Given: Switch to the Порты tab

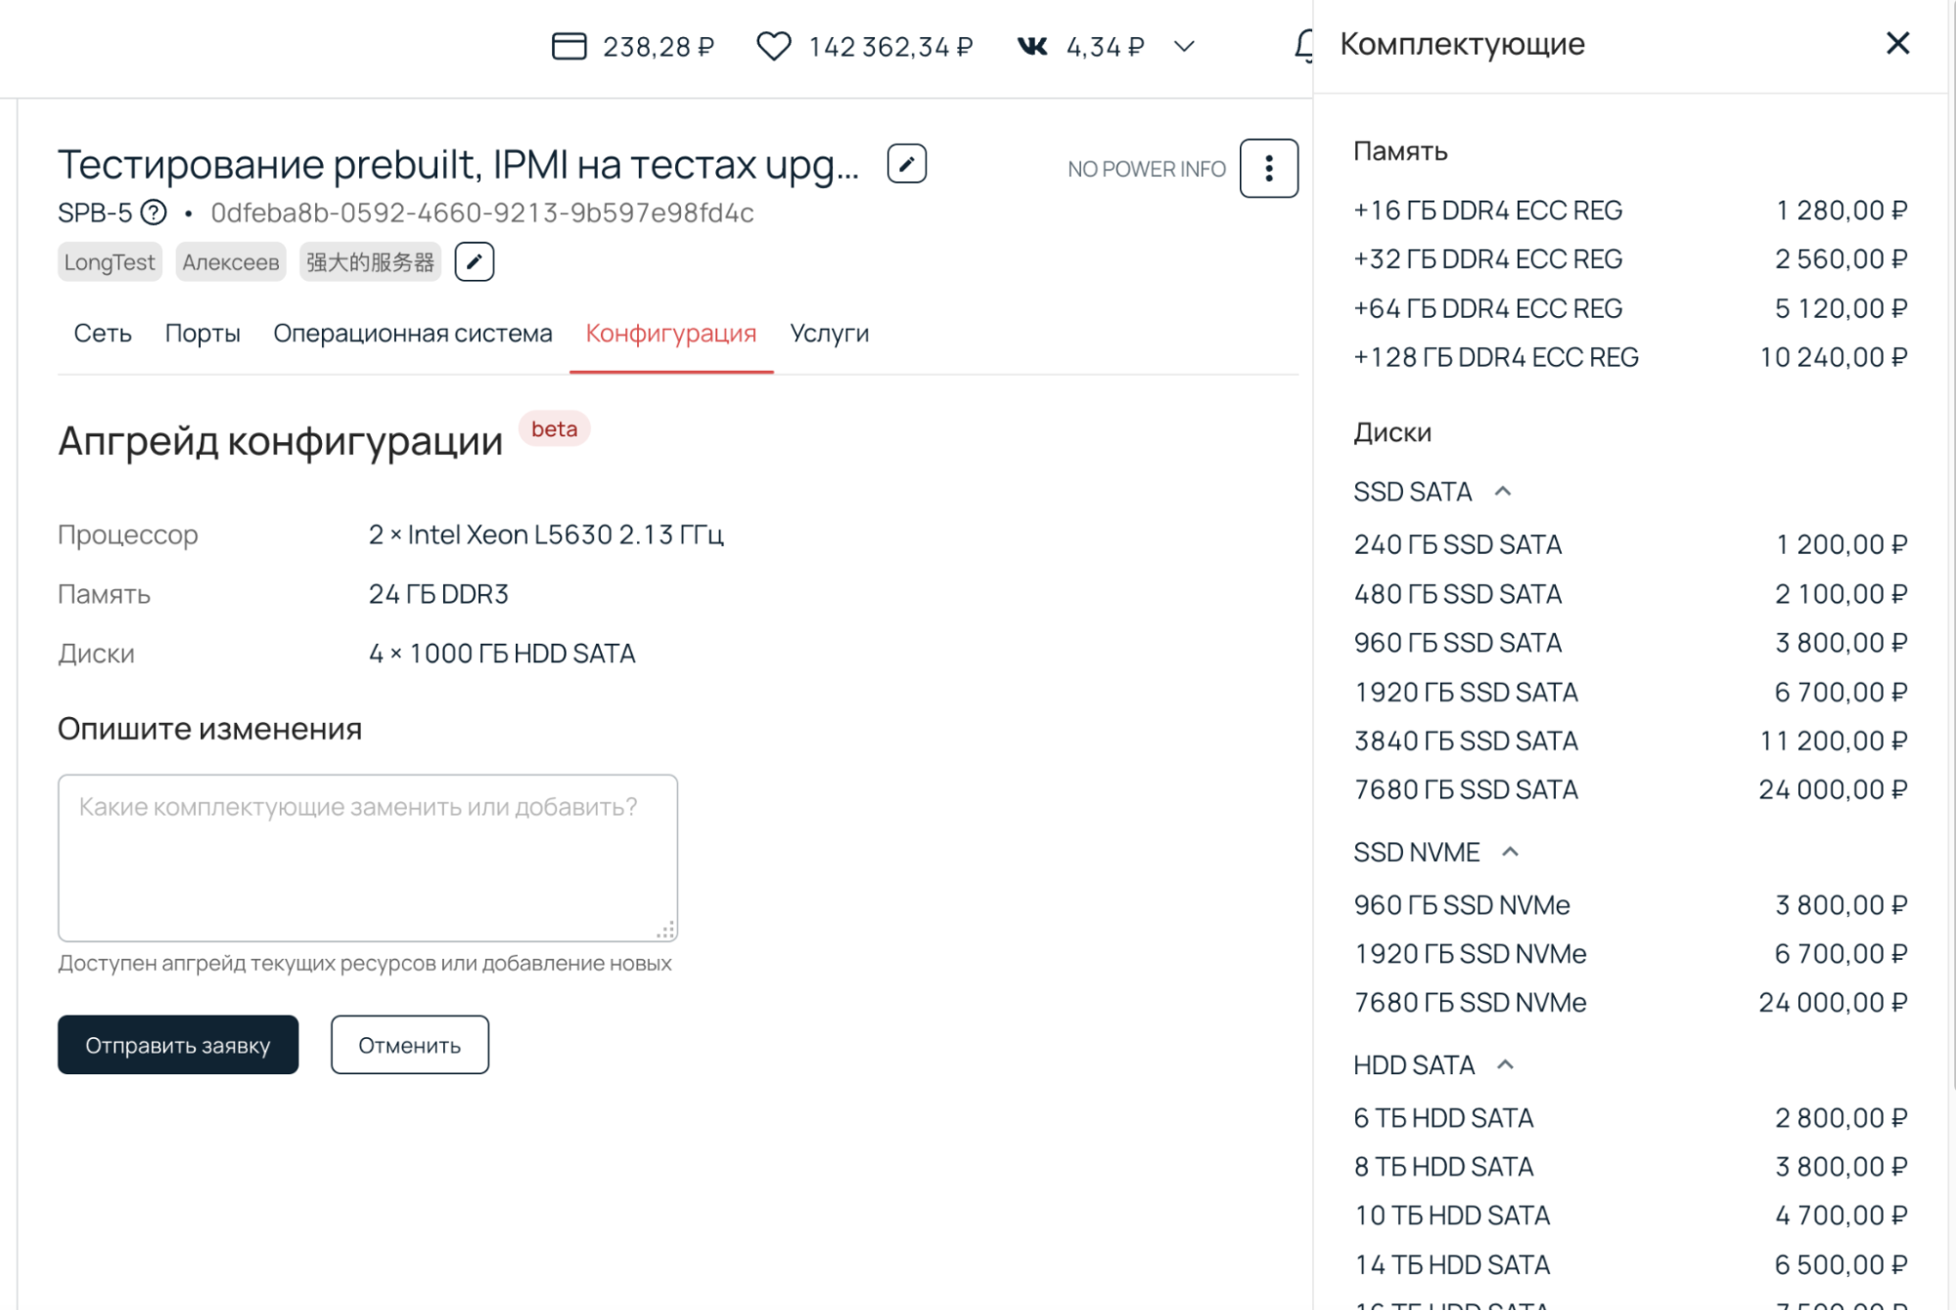Looking at the screenshot, I should [202, 334].
